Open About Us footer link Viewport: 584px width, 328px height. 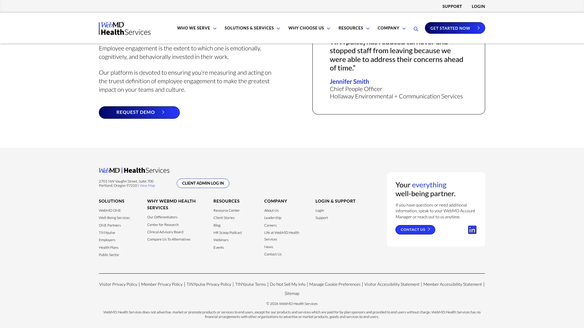271,210
